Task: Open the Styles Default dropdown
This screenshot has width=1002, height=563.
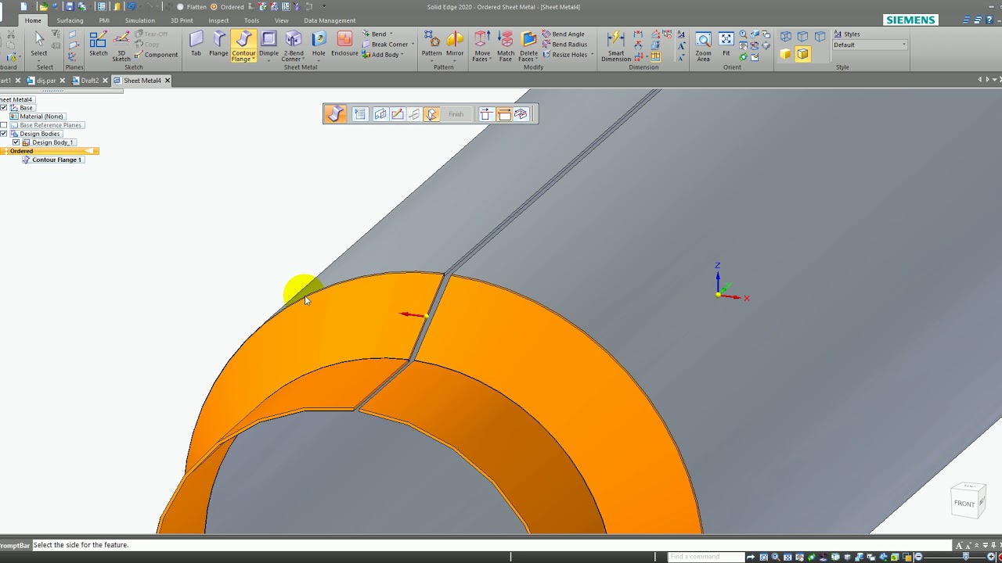Action: tap(870, 45)
